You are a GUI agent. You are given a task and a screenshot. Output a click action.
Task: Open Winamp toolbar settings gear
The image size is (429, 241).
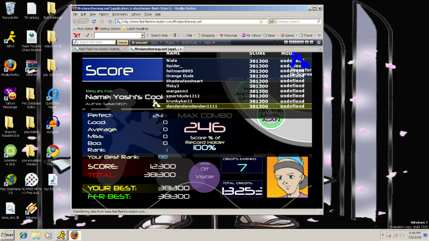[x=319, y=42]
